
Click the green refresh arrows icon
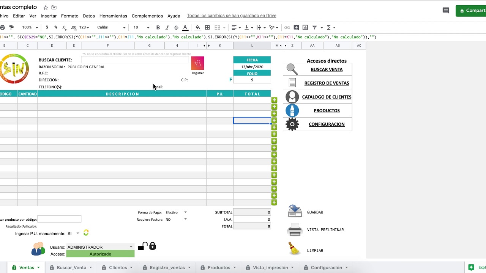click(x=86, y=232)
